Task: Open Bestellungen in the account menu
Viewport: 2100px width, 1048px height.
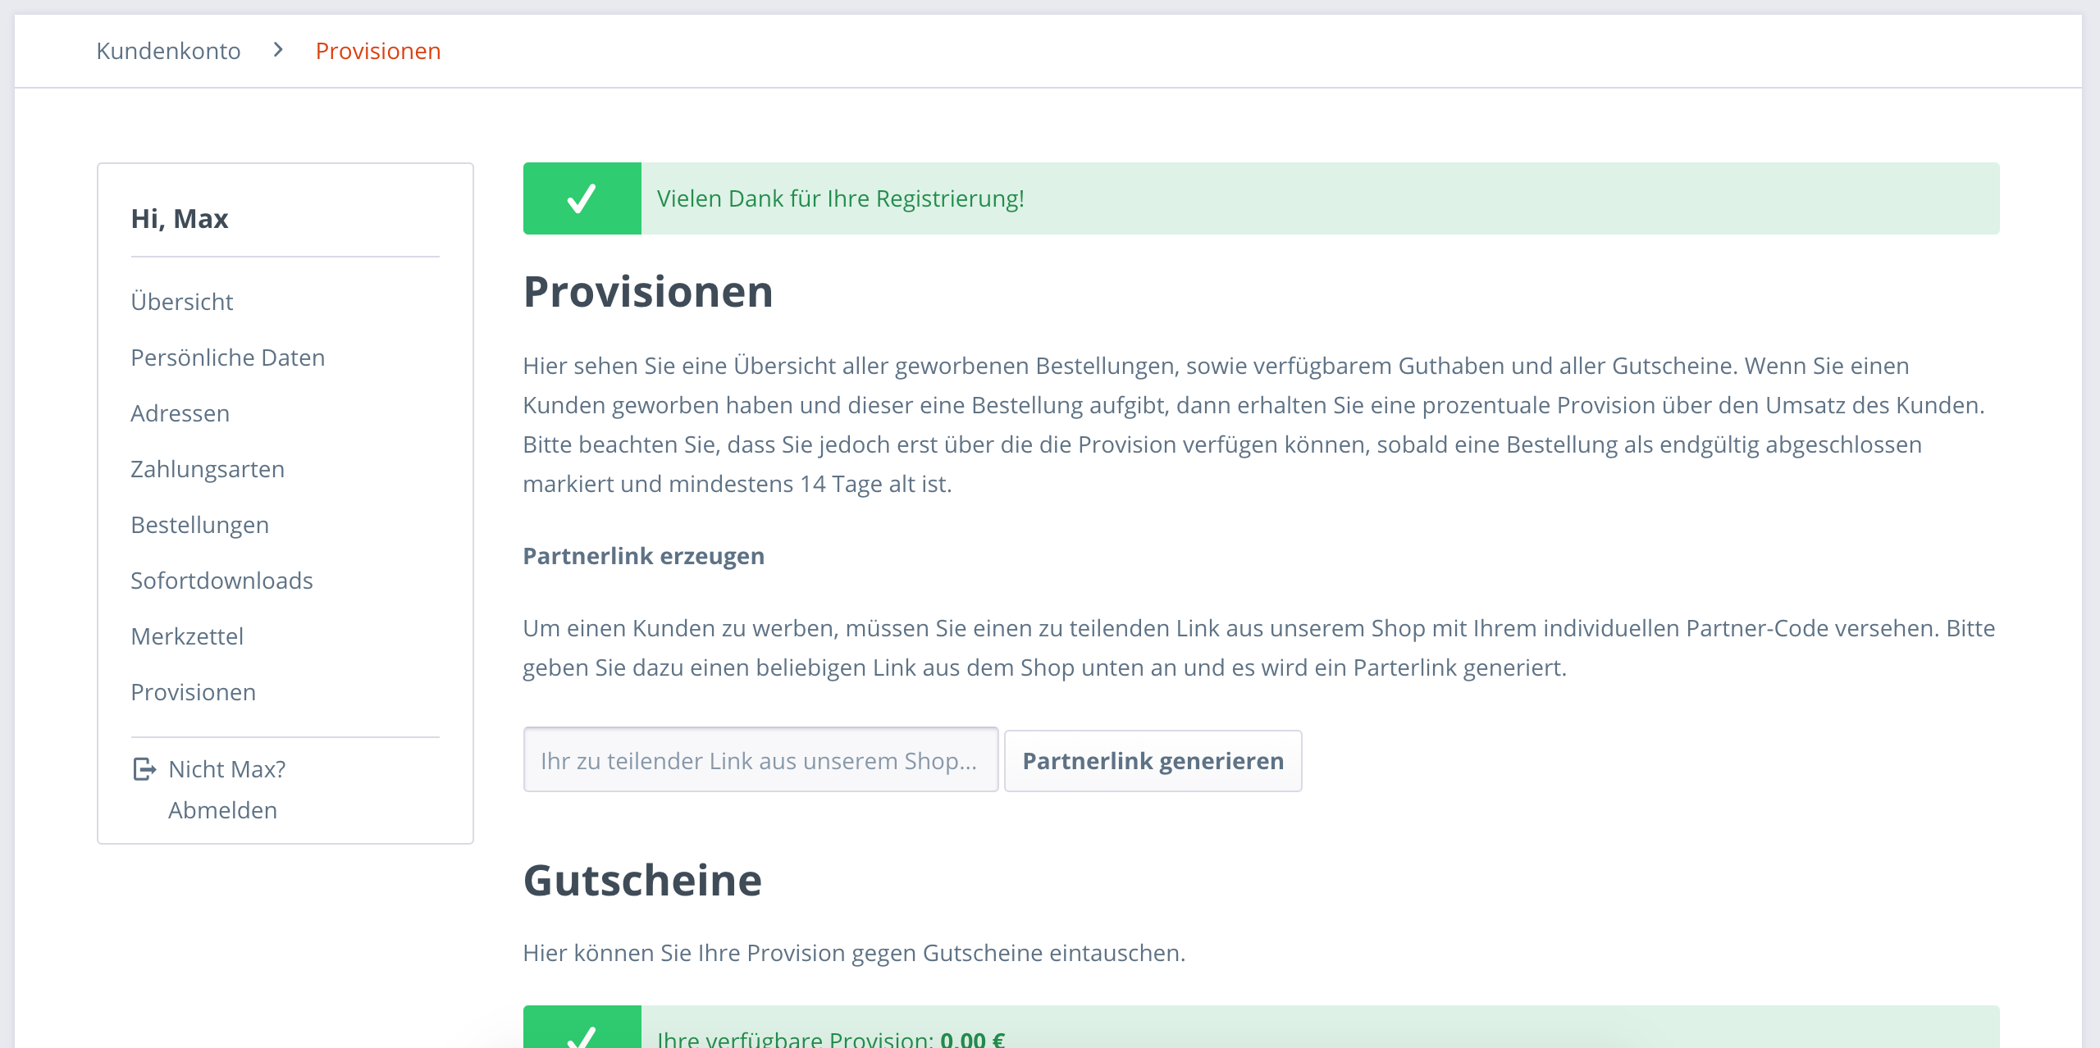Action: [199, 525]
